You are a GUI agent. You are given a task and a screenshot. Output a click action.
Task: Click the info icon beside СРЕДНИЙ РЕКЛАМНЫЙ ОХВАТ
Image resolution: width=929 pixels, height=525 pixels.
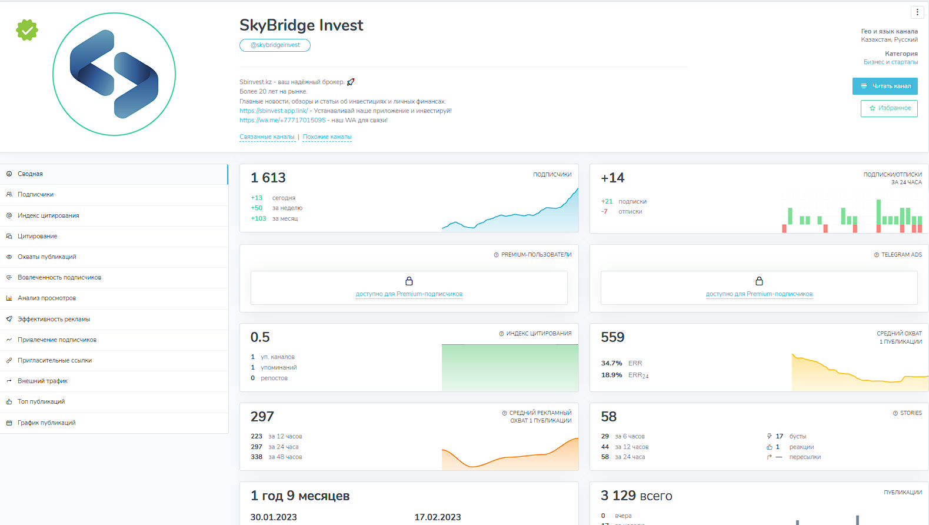(x=504, y=413)
